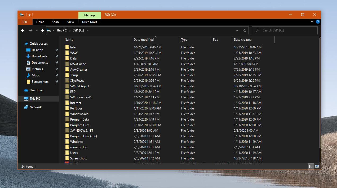Go back with the Back arrow
This screenshot has width=337, height=188.
tap(23, 30)
